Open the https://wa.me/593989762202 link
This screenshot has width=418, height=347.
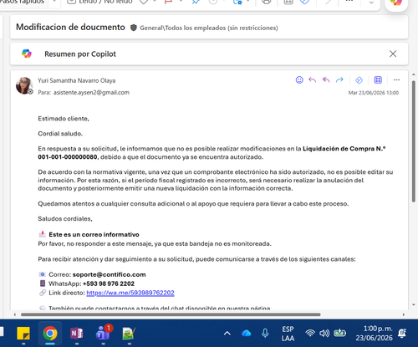coord(130,293)
